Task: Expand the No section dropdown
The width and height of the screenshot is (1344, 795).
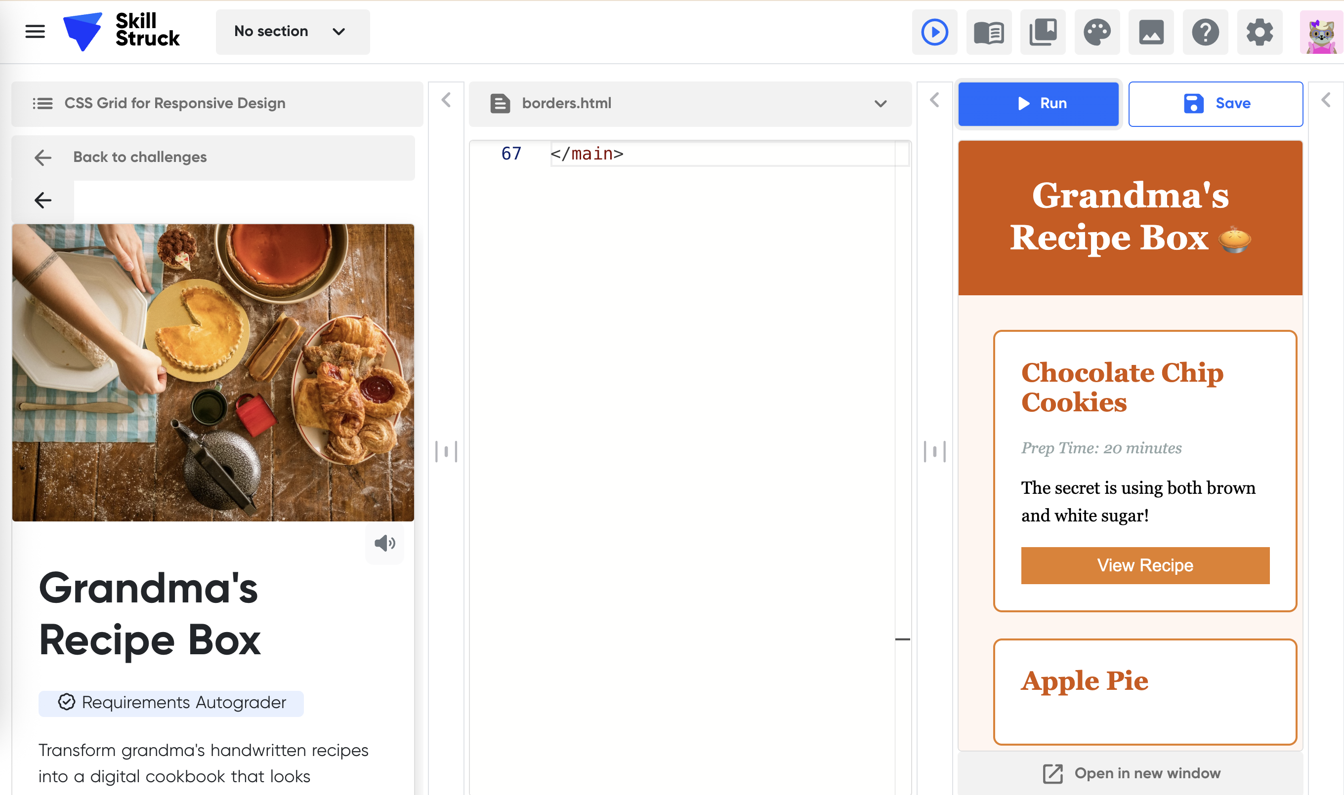Action: click(292, 32)
